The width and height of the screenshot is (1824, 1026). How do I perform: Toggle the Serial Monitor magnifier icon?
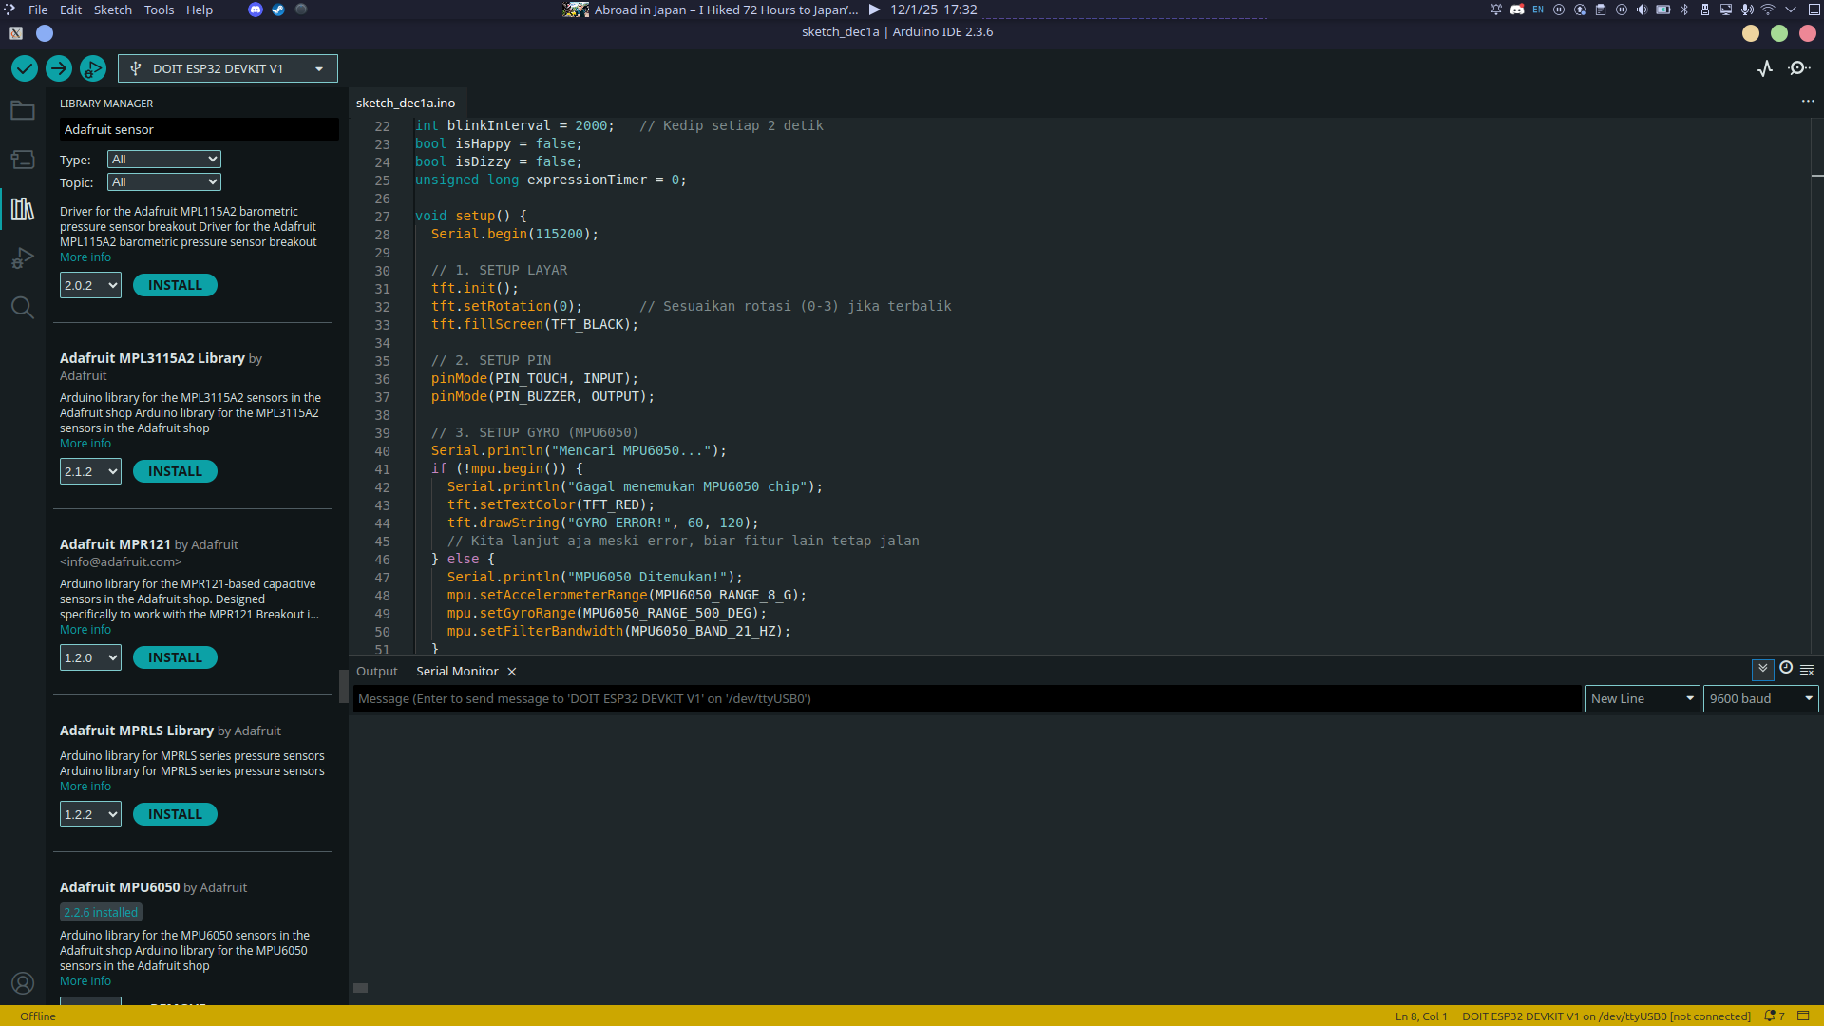pyautogui.click(x=1799, y=68)
